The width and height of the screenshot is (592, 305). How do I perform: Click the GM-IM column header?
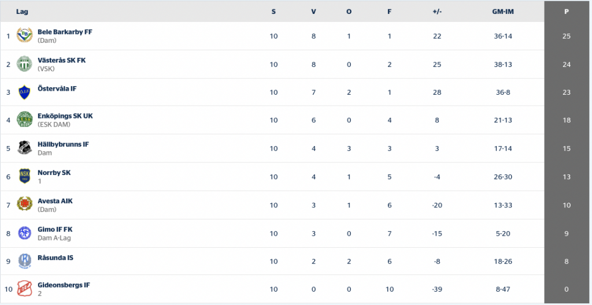tap(503, 12)
